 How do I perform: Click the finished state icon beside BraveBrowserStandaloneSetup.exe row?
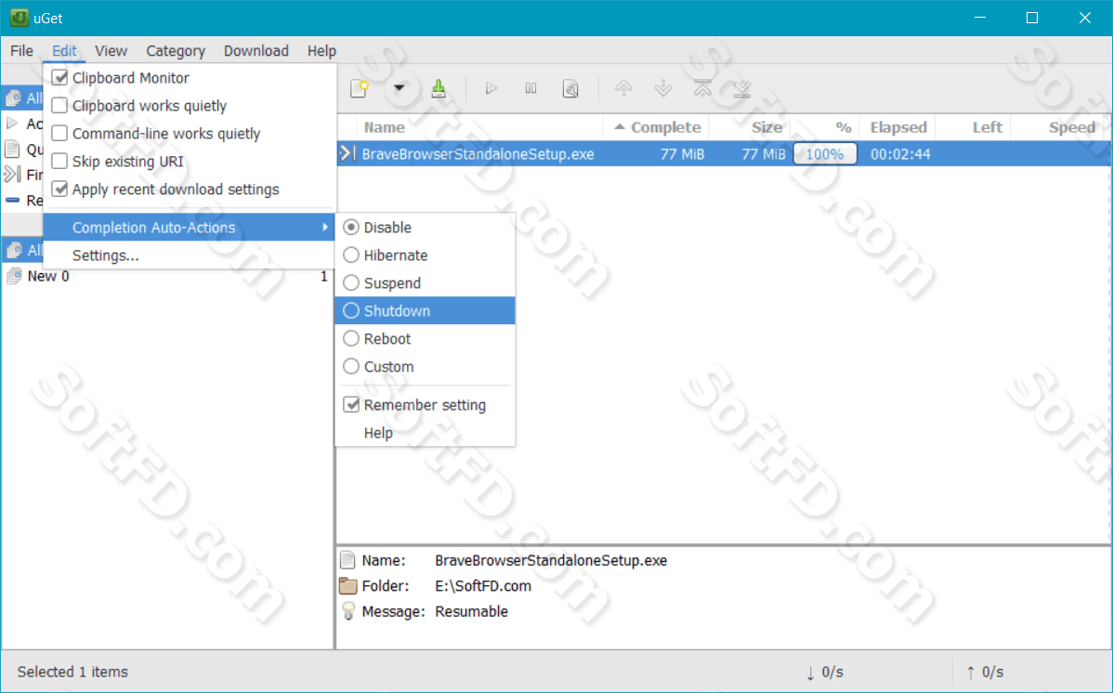point(347,153)
